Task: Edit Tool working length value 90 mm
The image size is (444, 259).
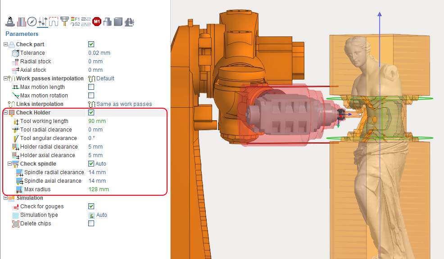Action: tap(97, 121)
